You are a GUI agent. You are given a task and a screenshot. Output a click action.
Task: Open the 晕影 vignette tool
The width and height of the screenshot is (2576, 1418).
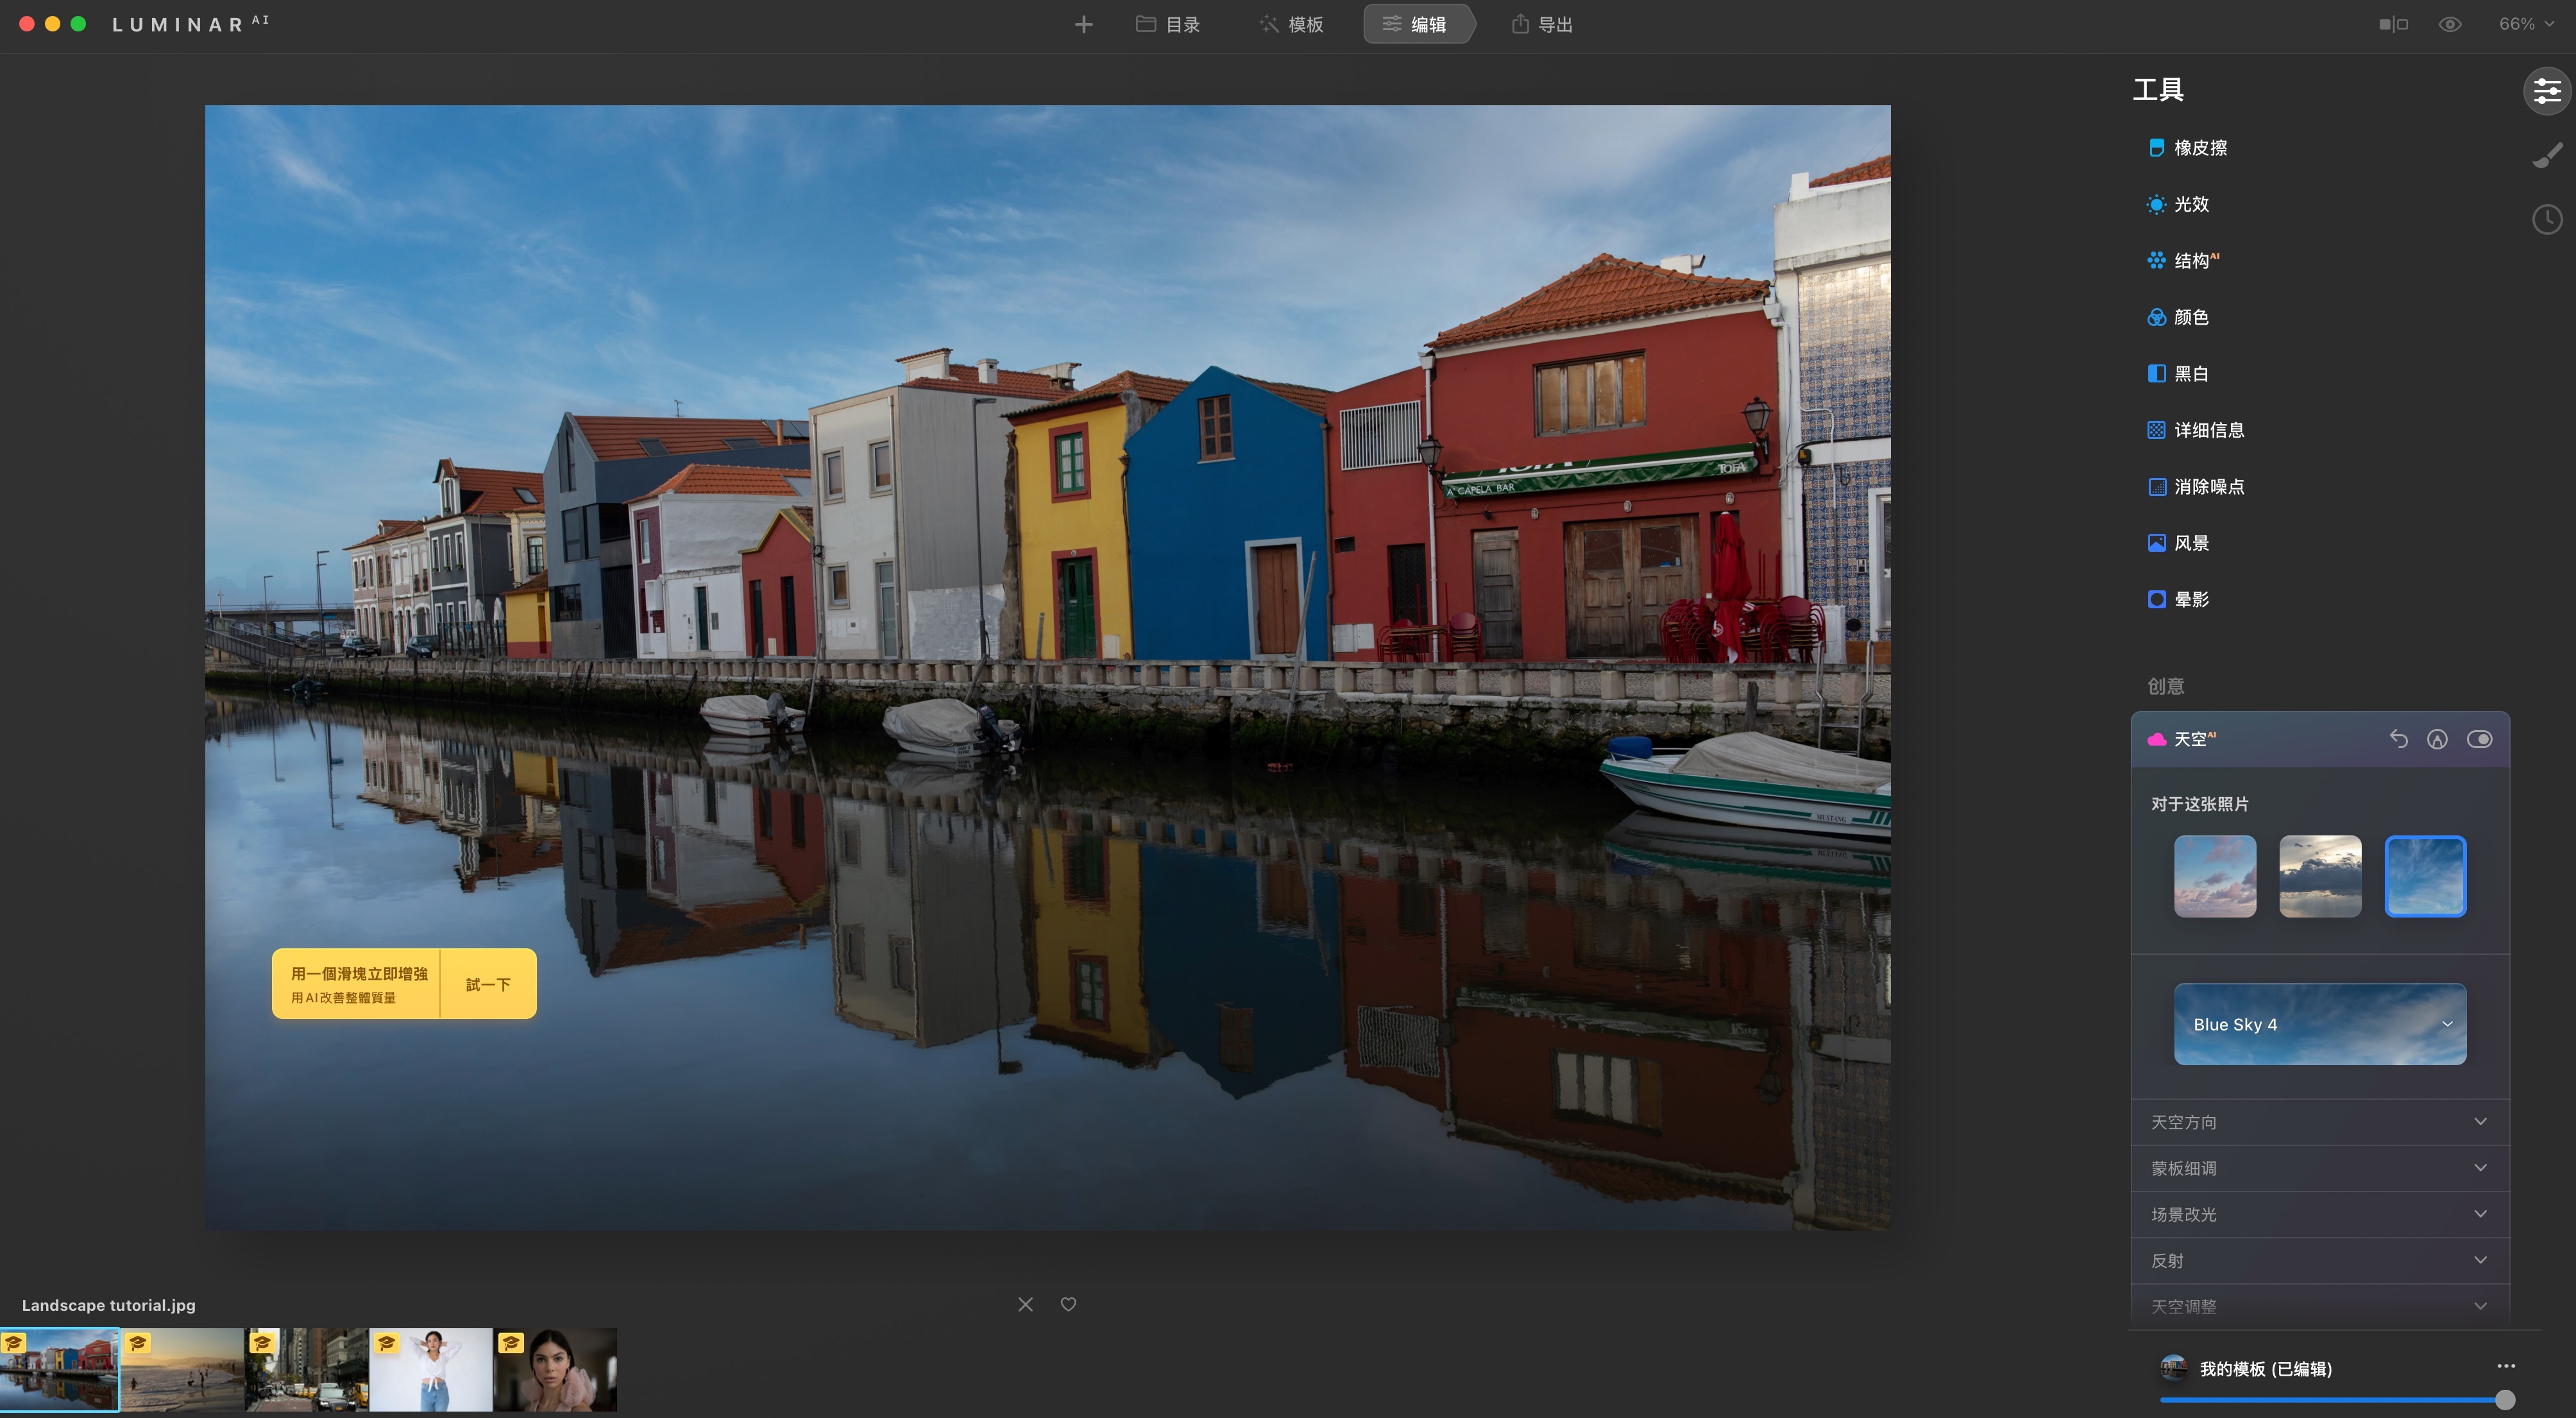click(2178, 600)
